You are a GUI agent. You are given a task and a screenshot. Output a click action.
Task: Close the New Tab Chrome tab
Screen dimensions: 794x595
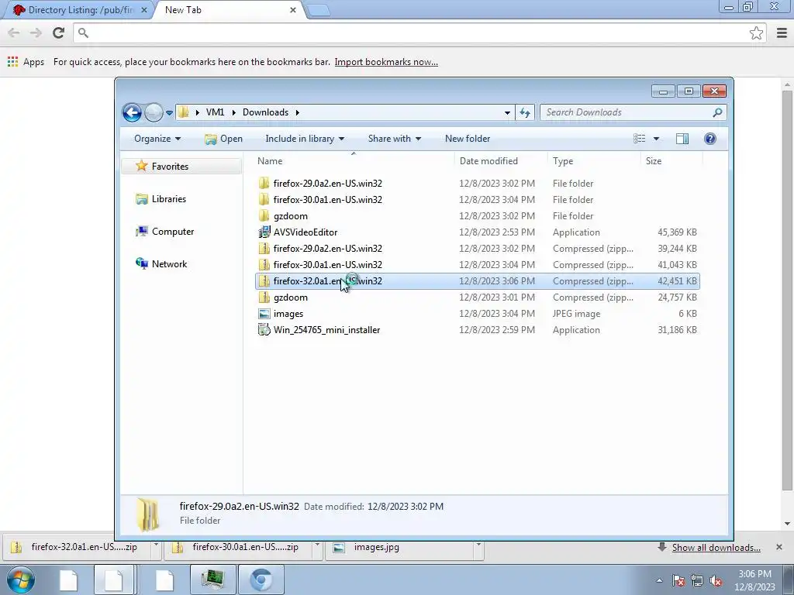tap(292, 10)
